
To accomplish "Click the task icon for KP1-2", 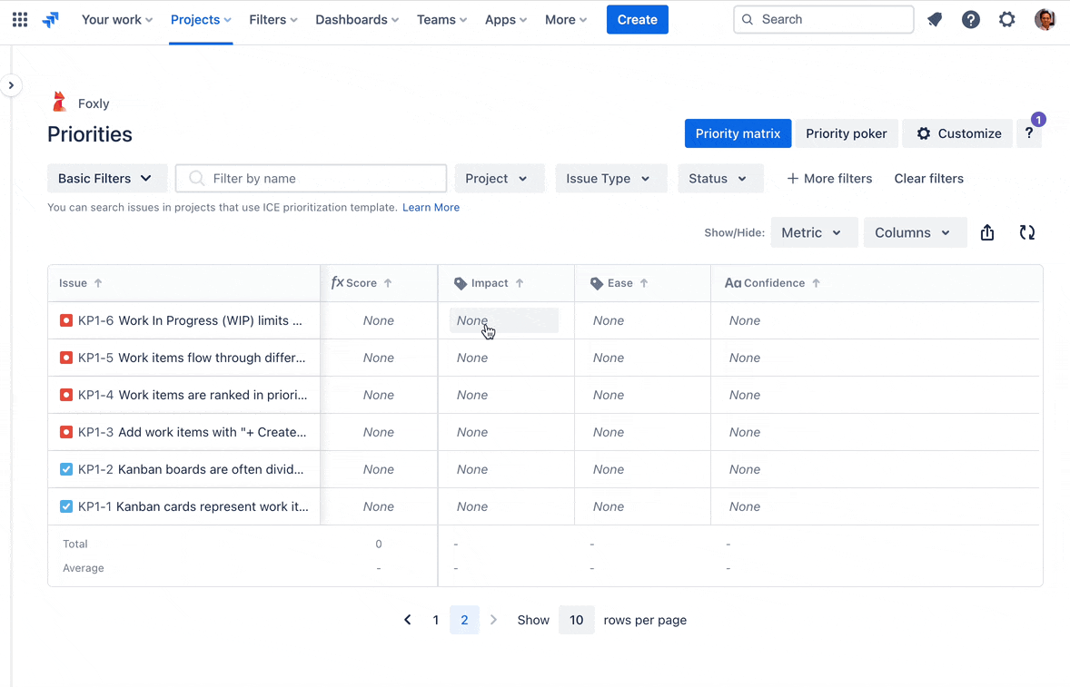I will (x=66, y=469).
